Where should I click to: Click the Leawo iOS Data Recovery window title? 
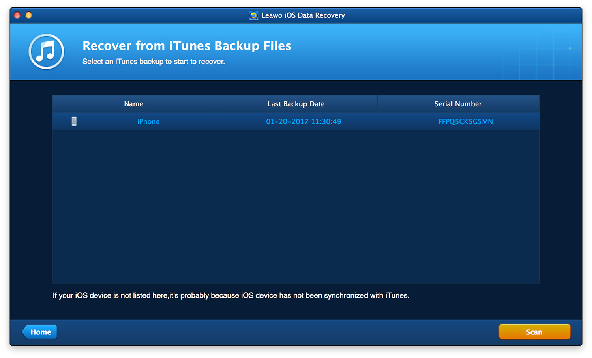[x=303, y=15]
